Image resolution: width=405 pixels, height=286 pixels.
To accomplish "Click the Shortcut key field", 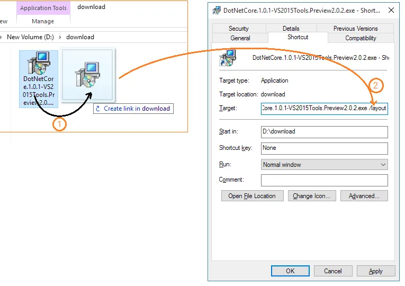I will coord(324,148).
